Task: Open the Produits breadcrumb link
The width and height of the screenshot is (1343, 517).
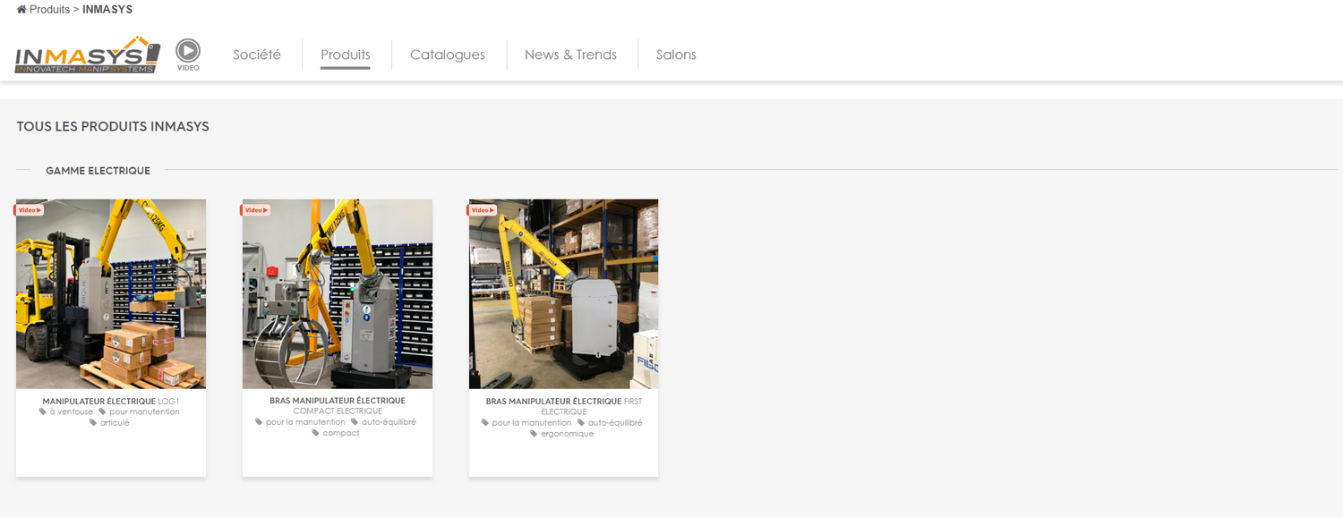Action: tap(49, 9)
